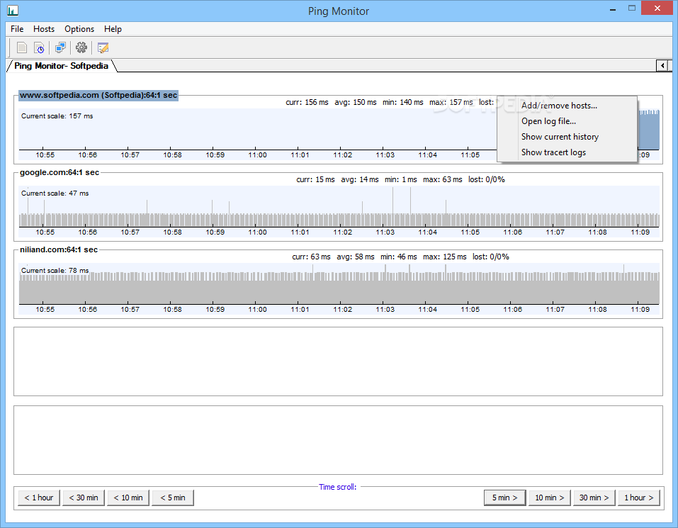This screenshot has width=678, height=528.
Task: Click 'avg: 14 ms' in the google.com stats
Action: [x=360, y=179]
